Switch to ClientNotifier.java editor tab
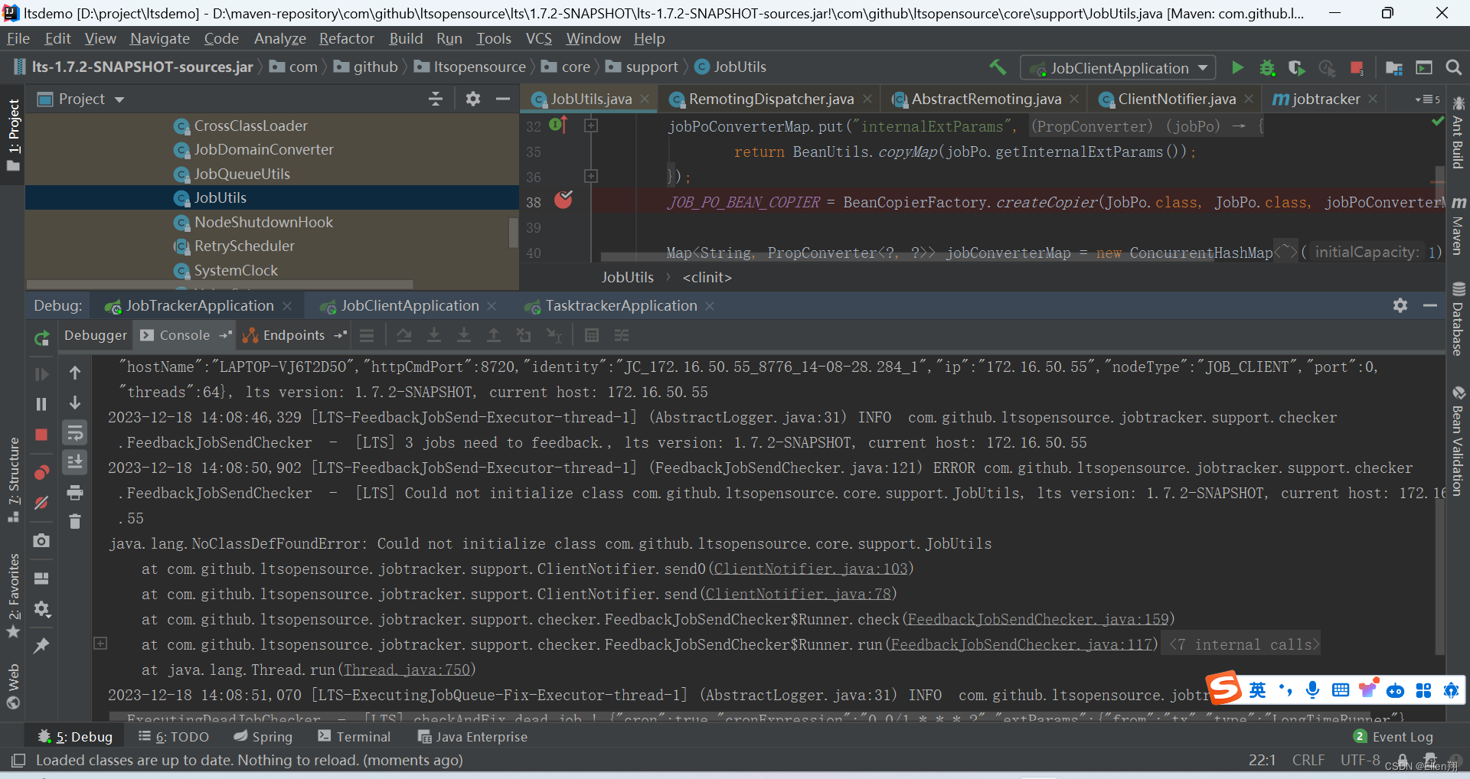Screen dimensions: 1470x779 [1176, 99]
